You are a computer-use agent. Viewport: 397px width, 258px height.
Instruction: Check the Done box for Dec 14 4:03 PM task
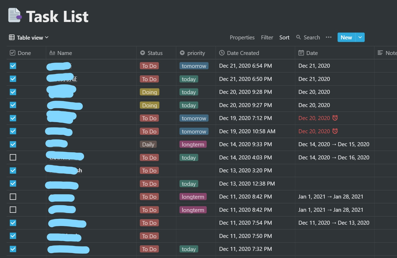click(13, 158)
